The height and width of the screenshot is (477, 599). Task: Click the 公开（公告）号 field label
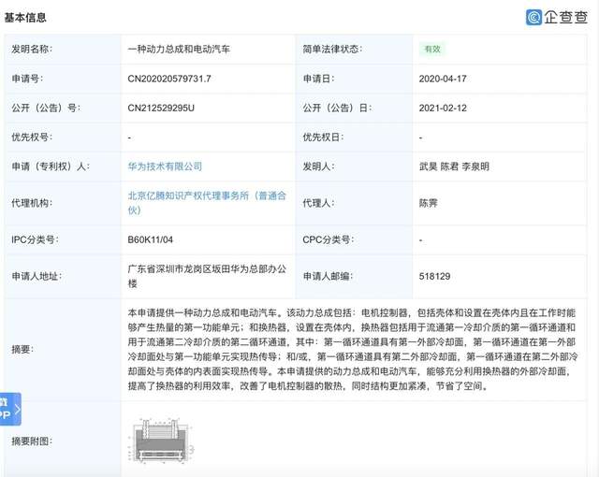point(46,108)
